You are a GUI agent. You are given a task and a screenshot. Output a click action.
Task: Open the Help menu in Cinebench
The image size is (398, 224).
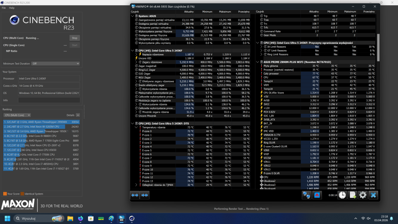coord(12,8)
